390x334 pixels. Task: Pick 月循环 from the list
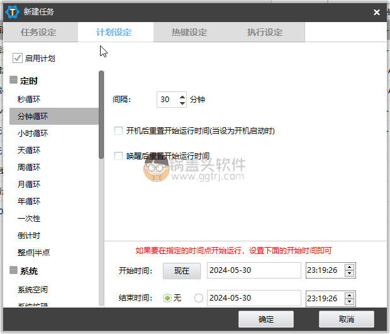(x=54, y=184)
